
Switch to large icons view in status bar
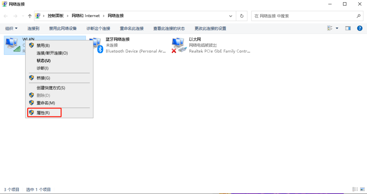pyautogui.click(x=362, y=189)
